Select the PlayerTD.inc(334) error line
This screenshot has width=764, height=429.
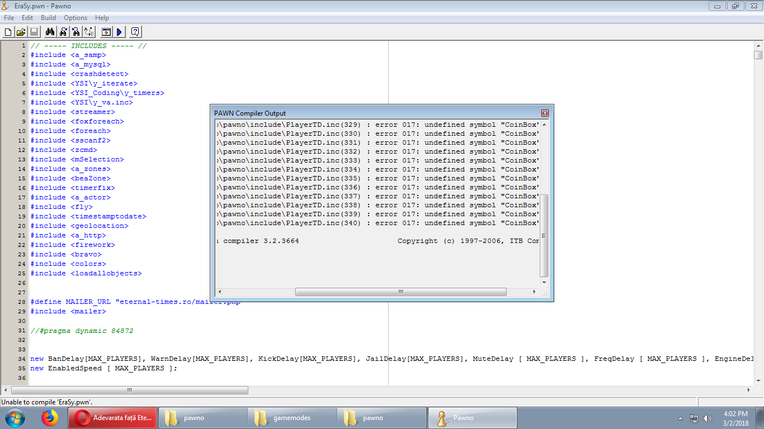coord(378,169)
